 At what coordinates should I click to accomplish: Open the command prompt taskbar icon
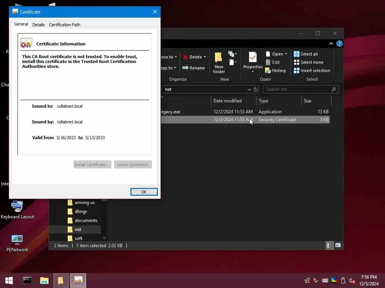pos(27,280)
